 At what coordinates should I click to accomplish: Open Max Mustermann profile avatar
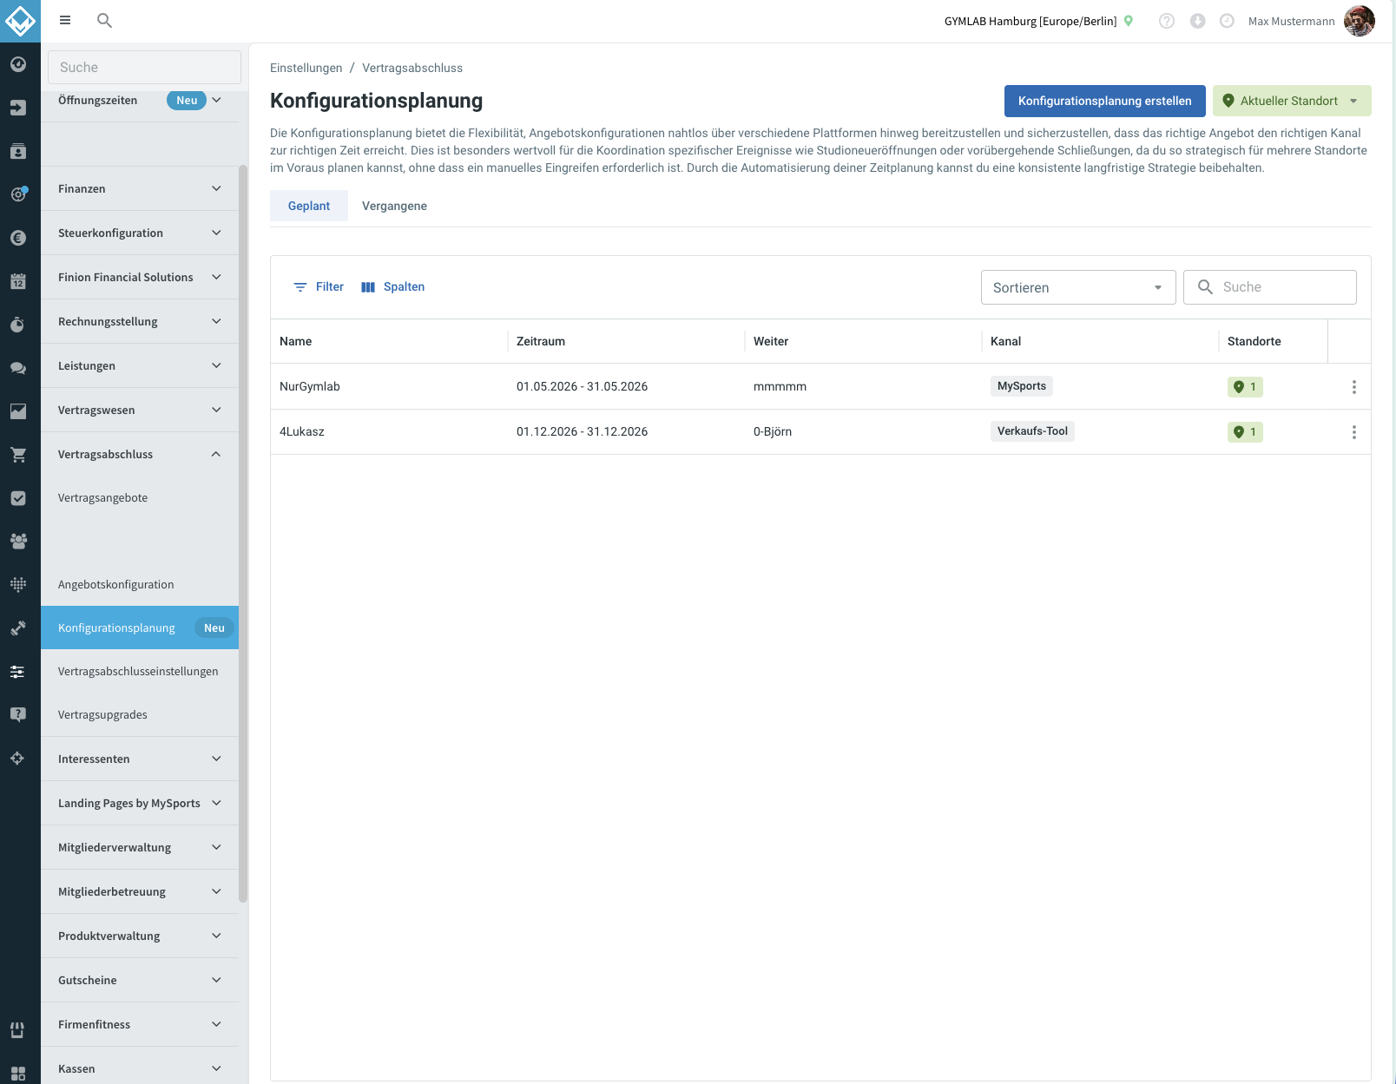click(x=1360, y=21)
